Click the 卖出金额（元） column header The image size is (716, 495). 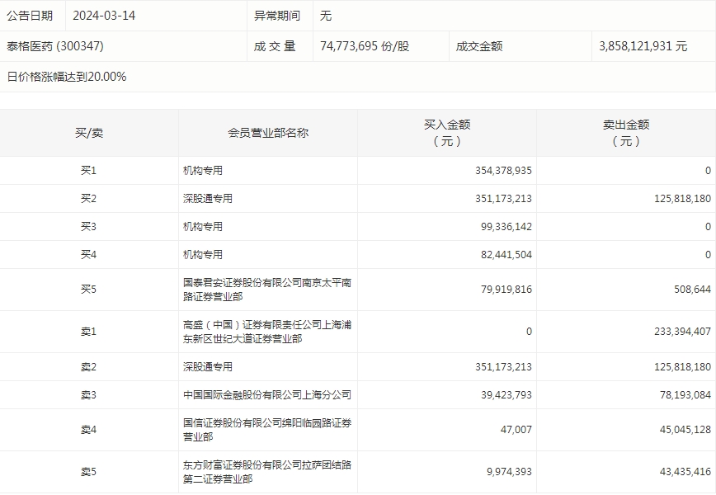(x=626, y=133)
